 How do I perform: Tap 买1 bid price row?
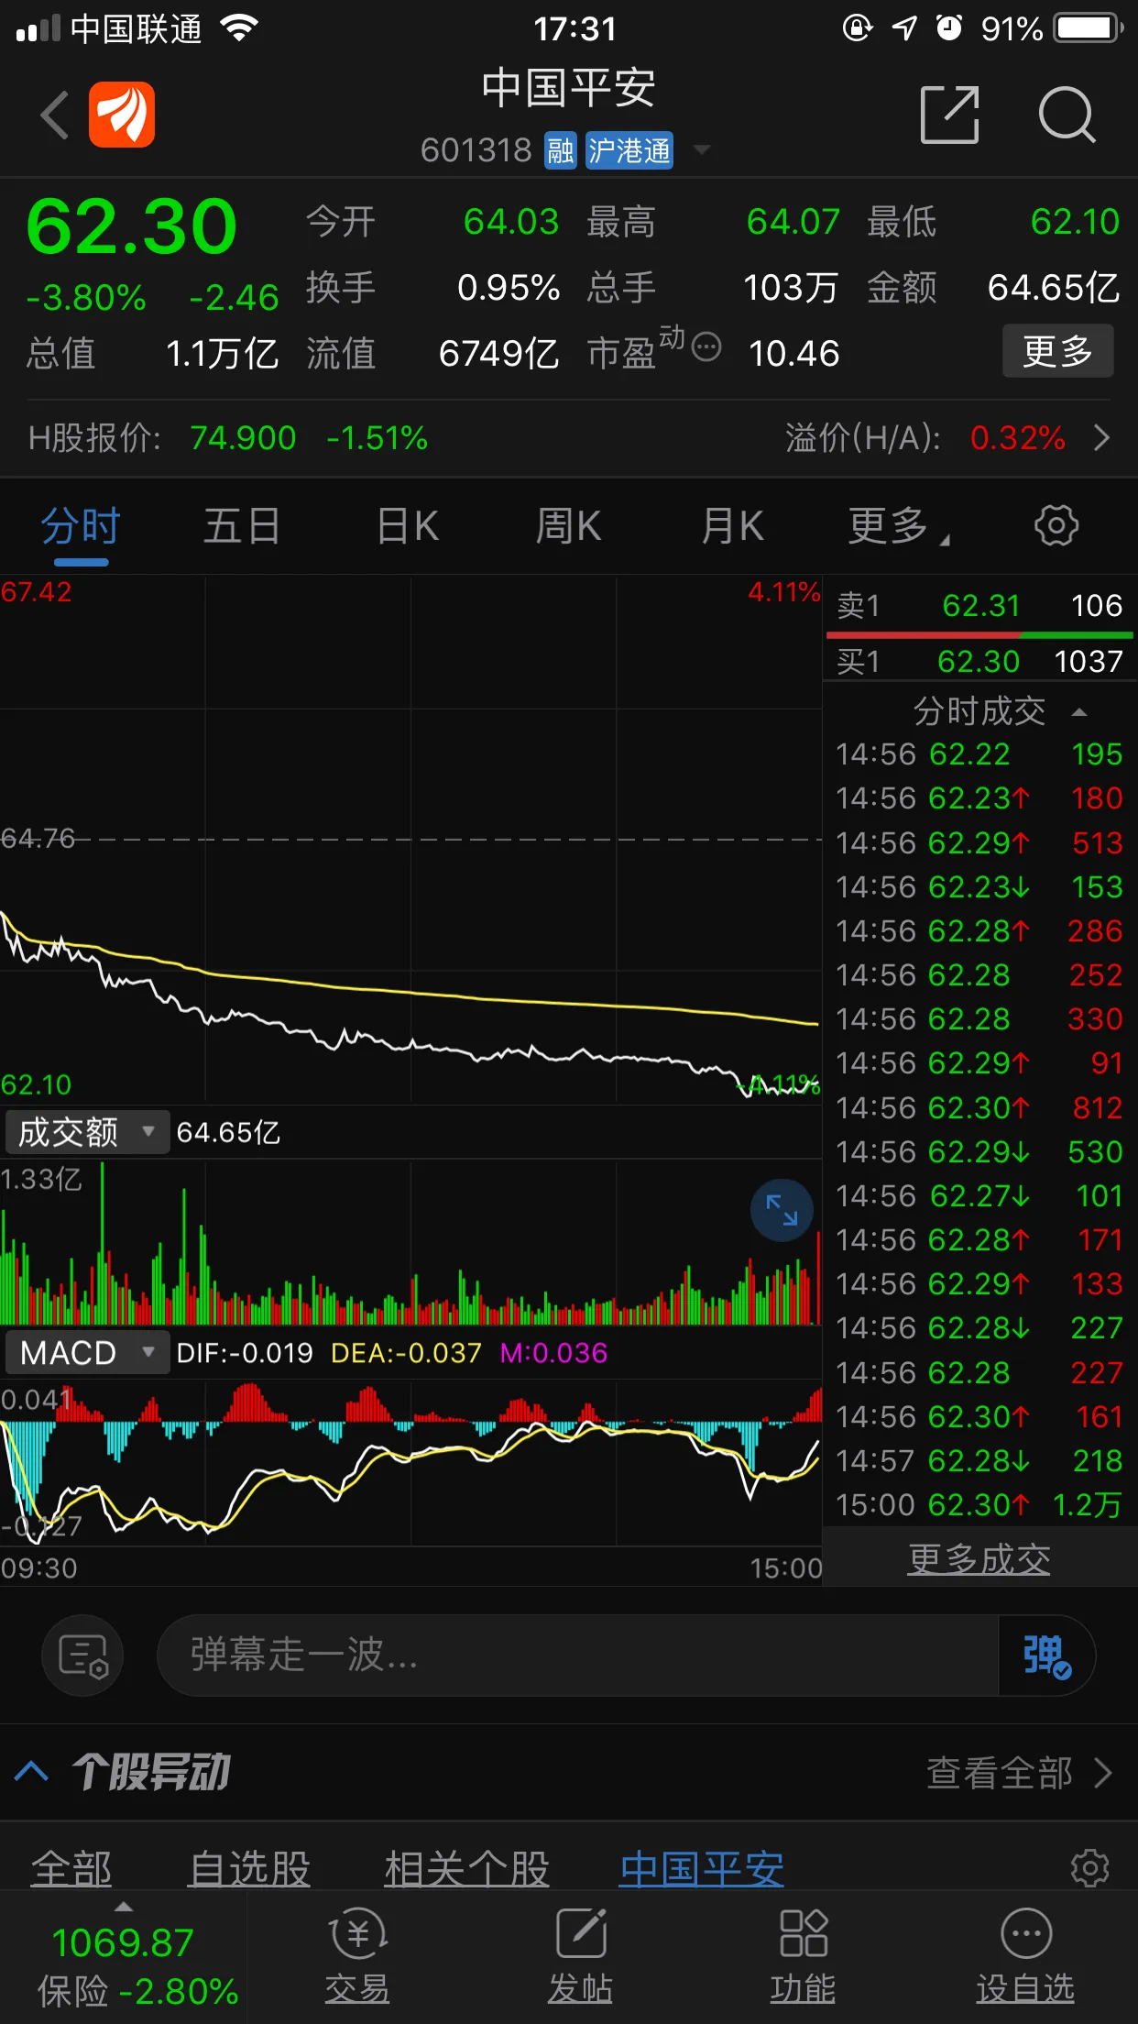(x=980, y=661)
